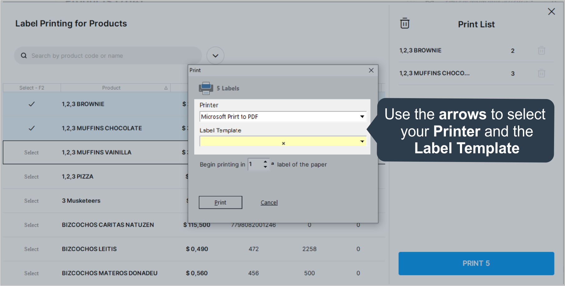Click the search magnifier icon
This screenshot has width=565, height=286.
(x=24, y=56)
